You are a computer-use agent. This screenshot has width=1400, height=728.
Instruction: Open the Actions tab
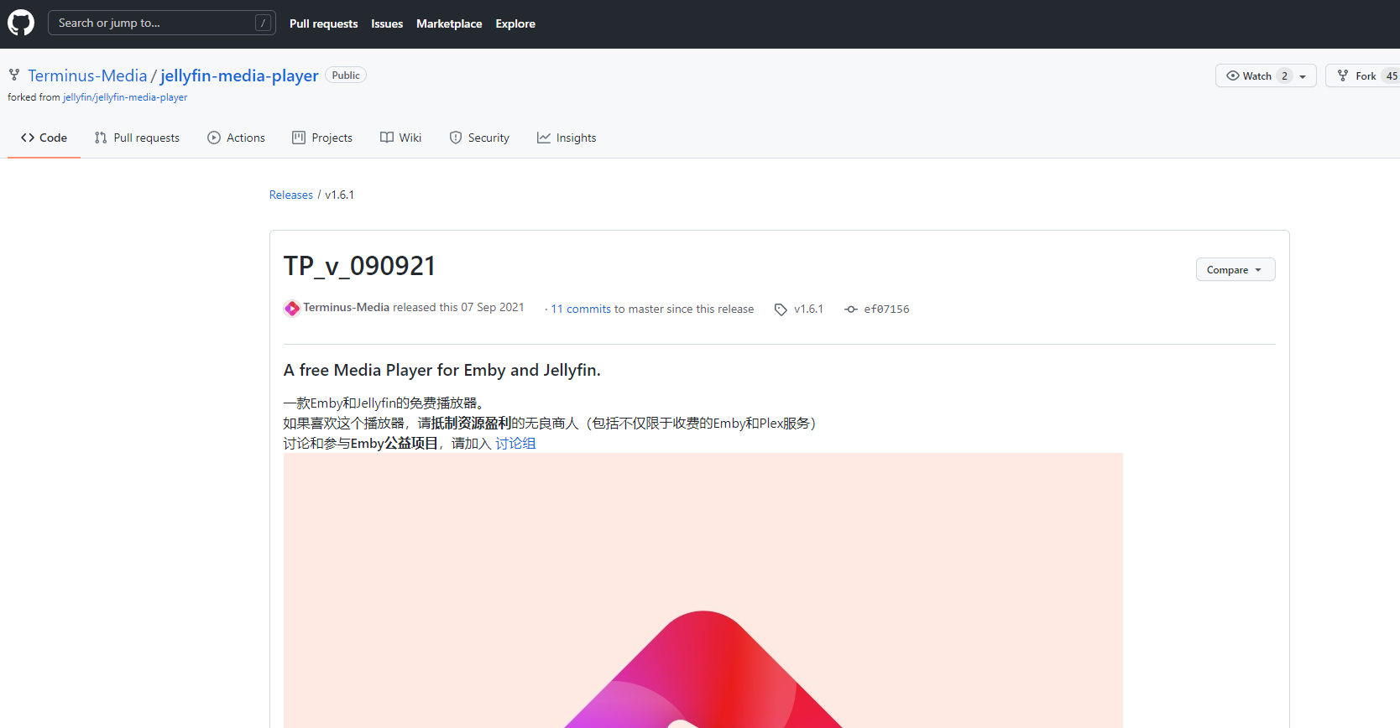[x=236, y=138]
